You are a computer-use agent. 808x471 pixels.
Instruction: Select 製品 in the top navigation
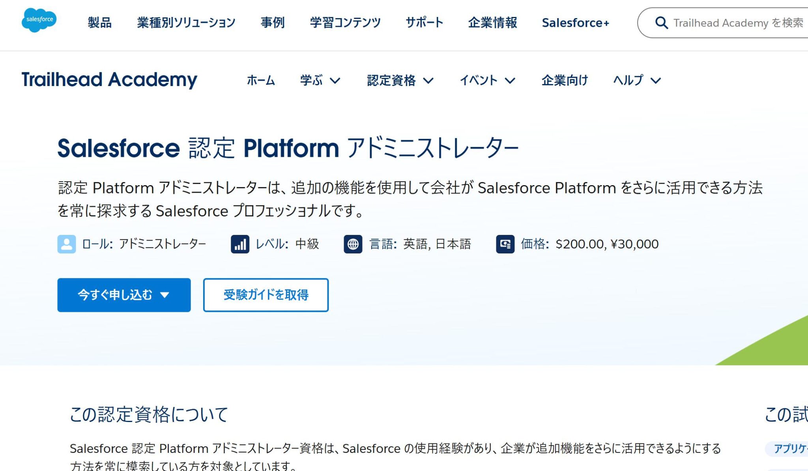(x=99, y=23)
